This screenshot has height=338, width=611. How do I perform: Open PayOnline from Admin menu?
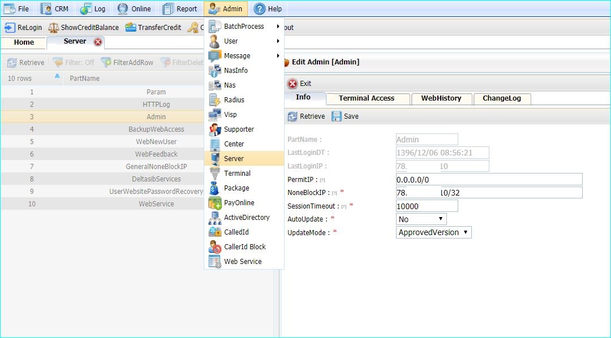(x=239, y=203)
